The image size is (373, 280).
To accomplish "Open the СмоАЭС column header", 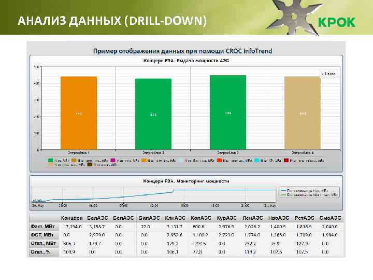I will (330, 218).
